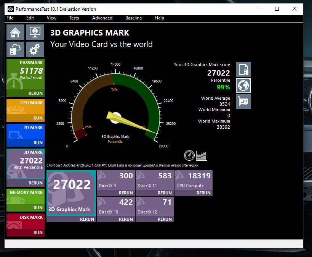
Task: Select the world globe comparison icon
Action: (243, 86)
